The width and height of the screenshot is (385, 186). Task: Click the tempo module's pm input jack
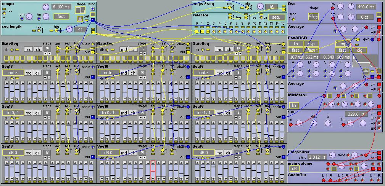[23, 19]
